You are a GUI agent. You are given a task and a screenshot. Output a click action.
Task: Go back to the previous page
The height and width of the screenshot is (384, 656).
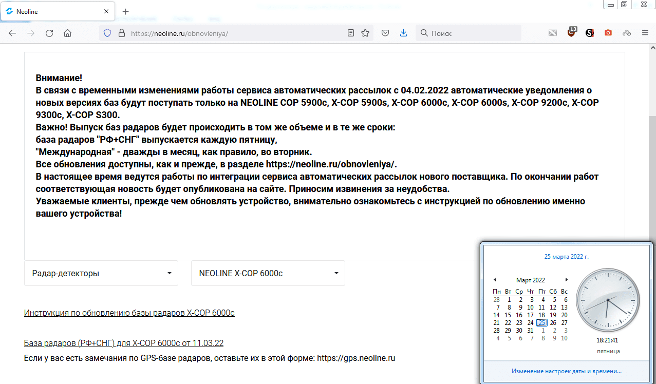(x=12, y=33)
